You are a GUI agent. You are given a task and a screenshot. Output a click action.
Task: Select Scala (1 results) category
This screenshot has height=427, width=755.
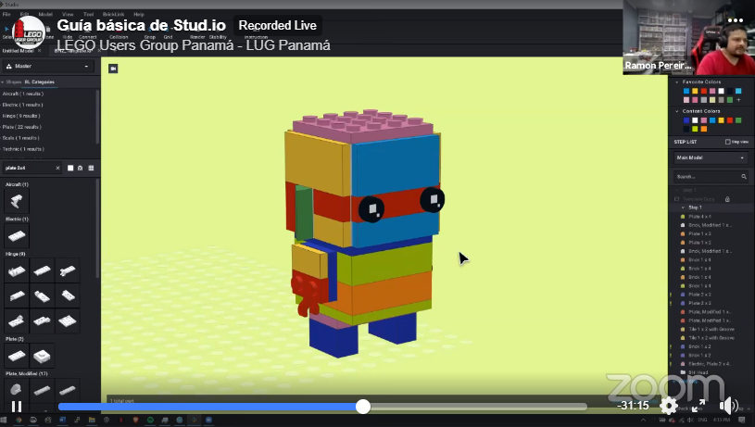(20, 138)
